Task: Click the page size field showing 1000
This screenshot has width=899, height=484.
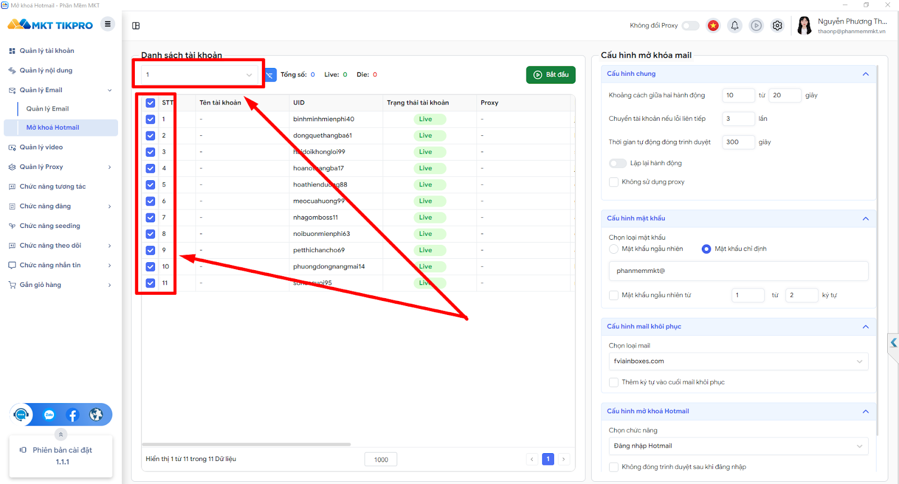Action: [381, 460]
